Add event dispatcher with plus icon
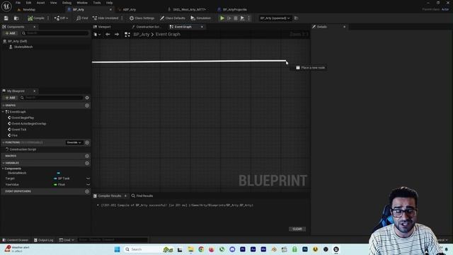The width and height of the screenshot is (453, 255). [87, 191]
